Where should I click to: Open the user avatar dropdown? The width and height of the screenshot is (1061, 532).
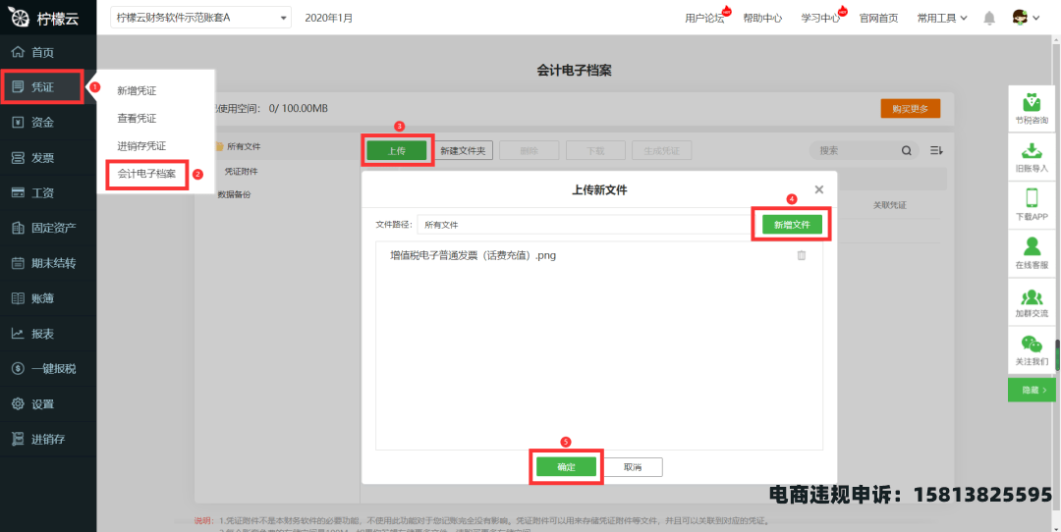point(1026,18)
